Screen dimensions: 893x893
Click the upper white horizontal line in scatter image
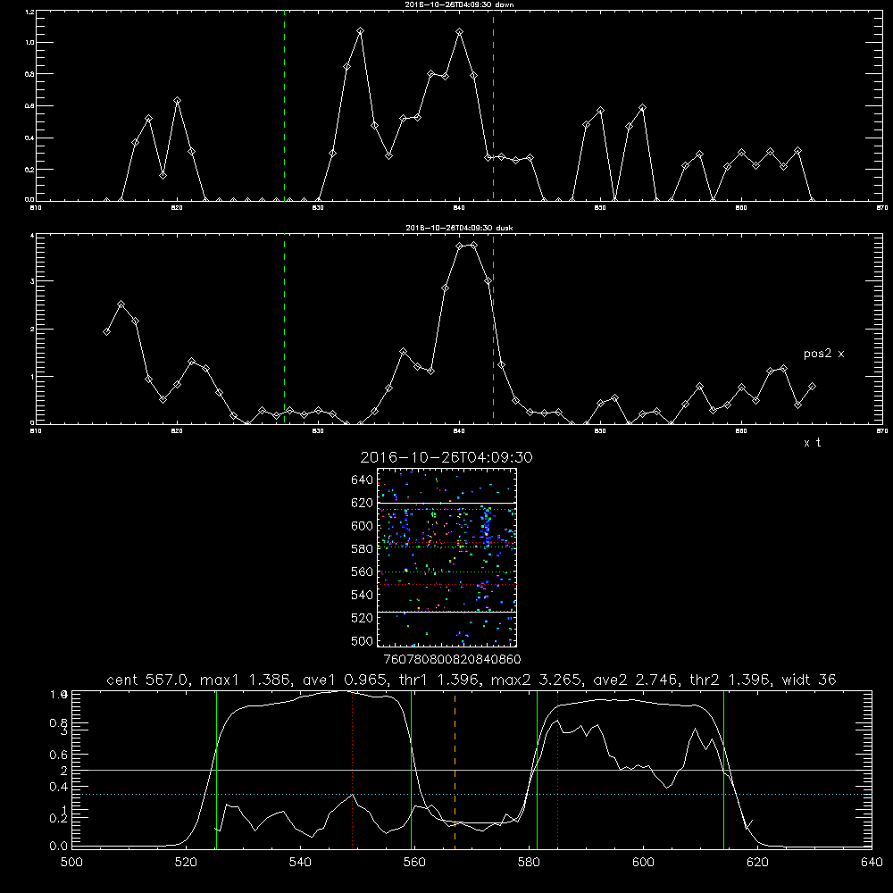446,503
